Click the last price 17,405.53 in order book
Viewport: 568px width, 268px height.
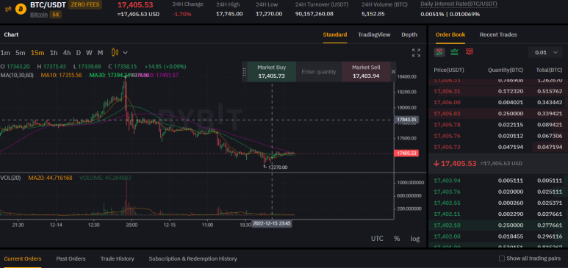[459, 163]
